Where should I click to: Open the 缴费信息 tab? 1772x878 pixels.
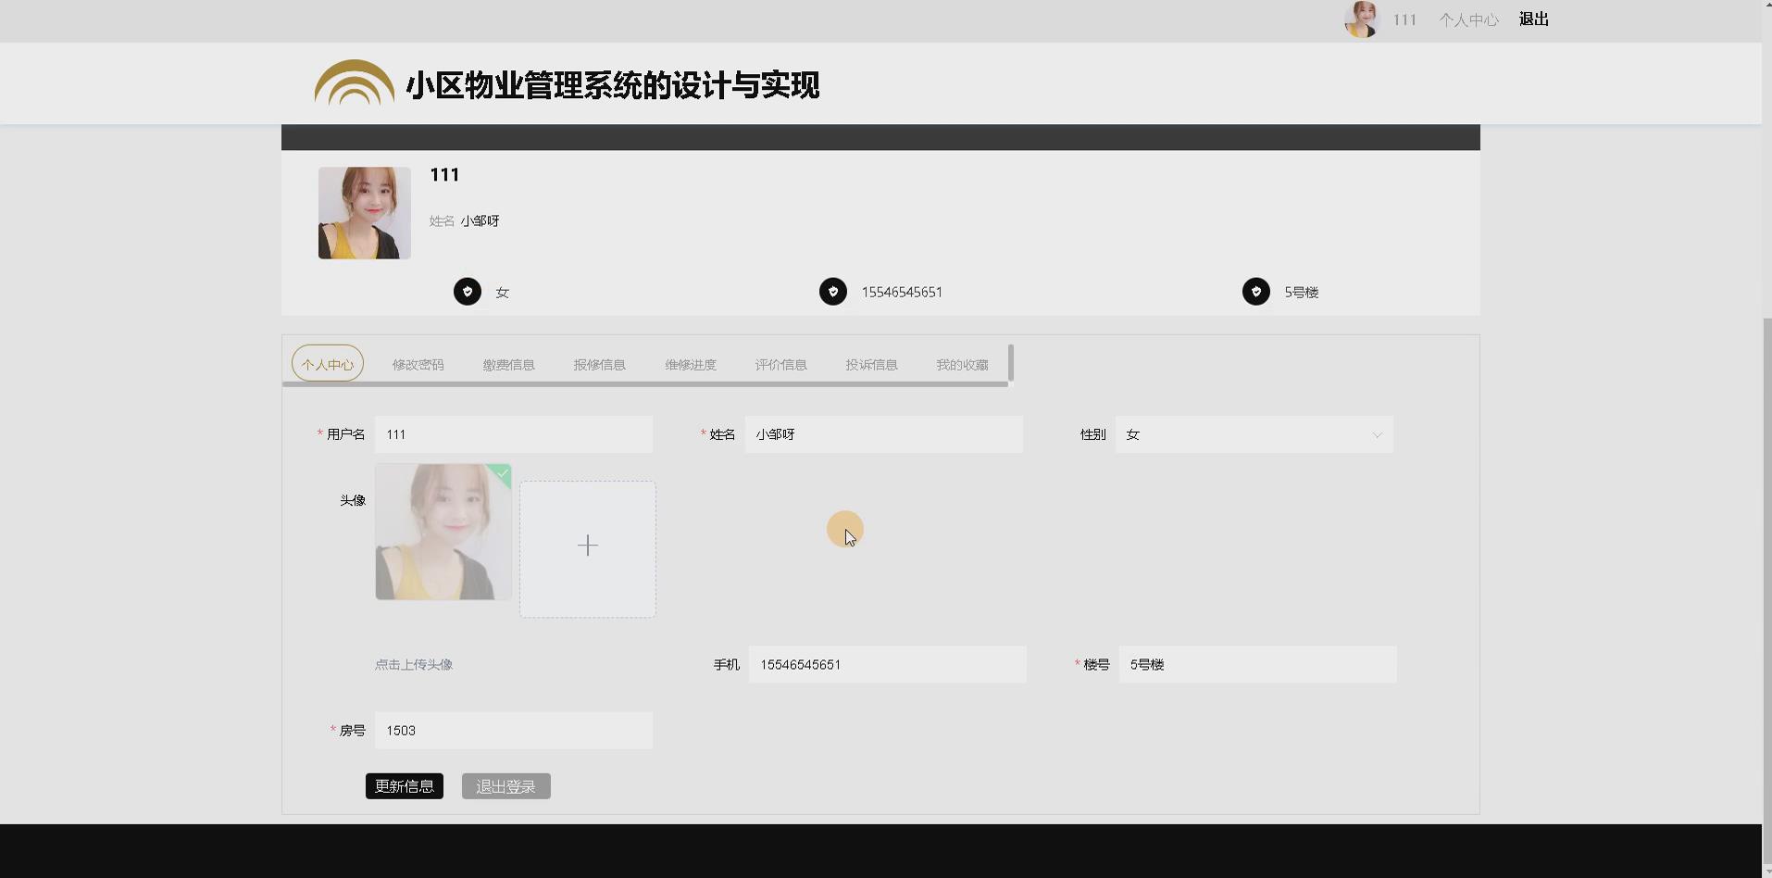(507, 364)
